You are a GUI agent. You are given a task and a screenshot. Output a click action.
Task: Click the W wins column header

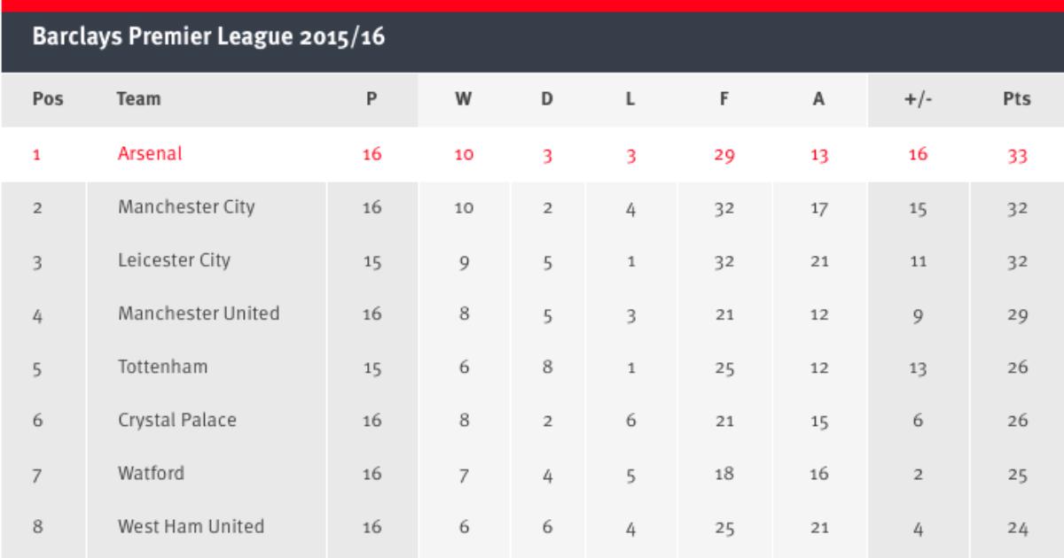tap(462, 100)
